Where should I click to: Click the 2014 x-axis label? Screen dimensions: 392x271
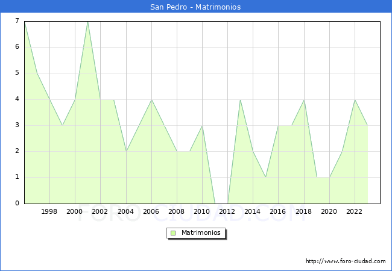click(252, 211)
